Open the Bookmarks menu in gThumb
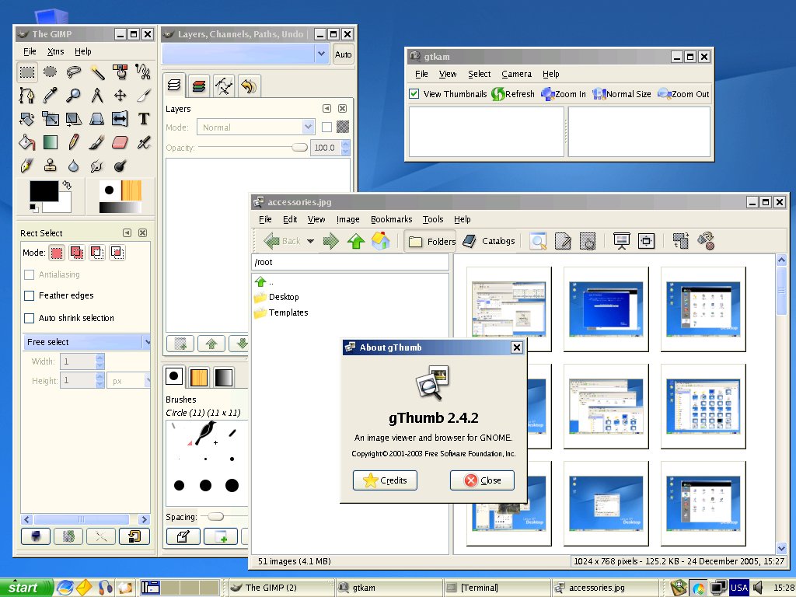796x597 pixels. coord(391,219)
